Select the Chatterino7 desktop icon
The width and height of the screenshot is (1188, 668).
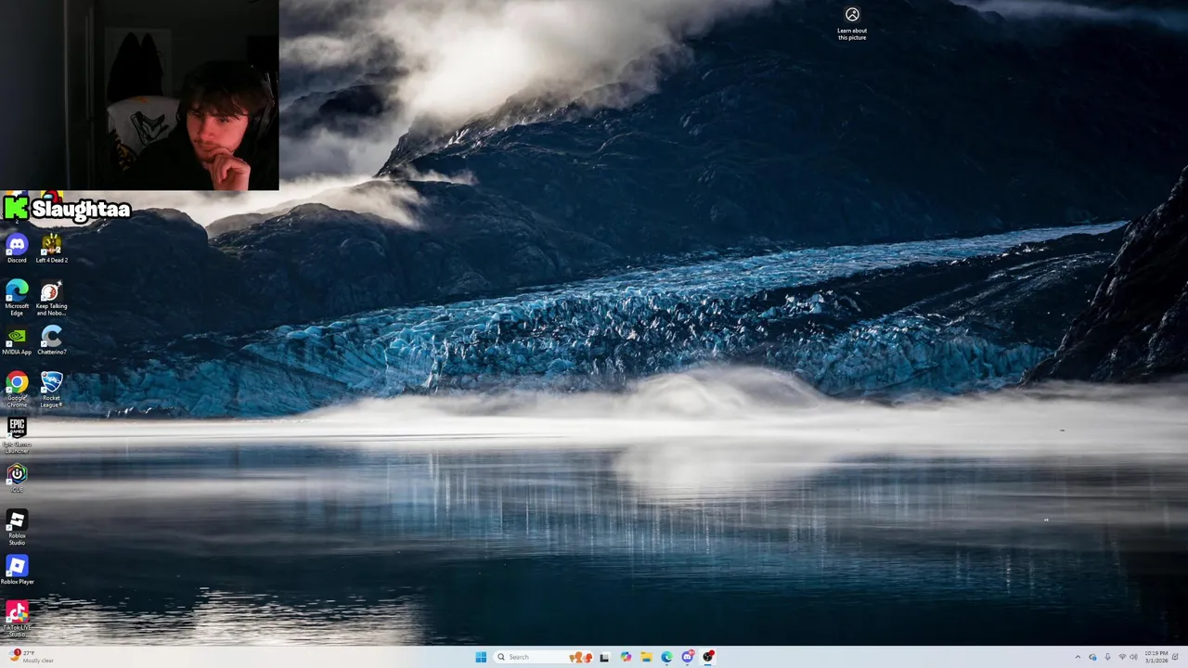click(x=51, y=340)
